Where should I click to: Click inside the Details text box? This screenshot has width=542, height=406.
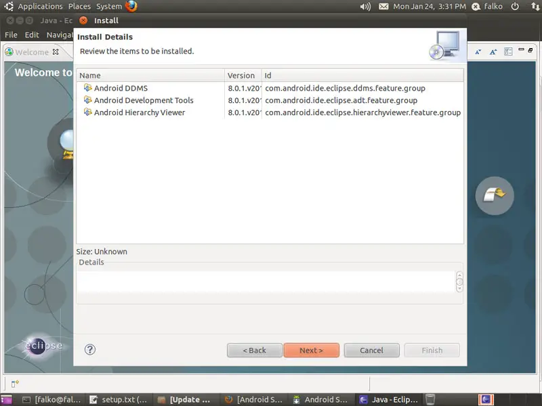[x=266, y=281]
